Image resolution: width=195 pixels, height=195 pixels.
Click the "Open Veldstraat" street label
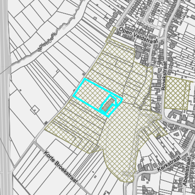pos(138,36)
